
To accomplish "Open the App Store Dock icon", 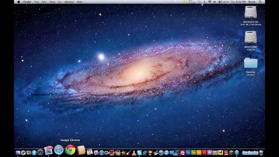I will 34,153.
